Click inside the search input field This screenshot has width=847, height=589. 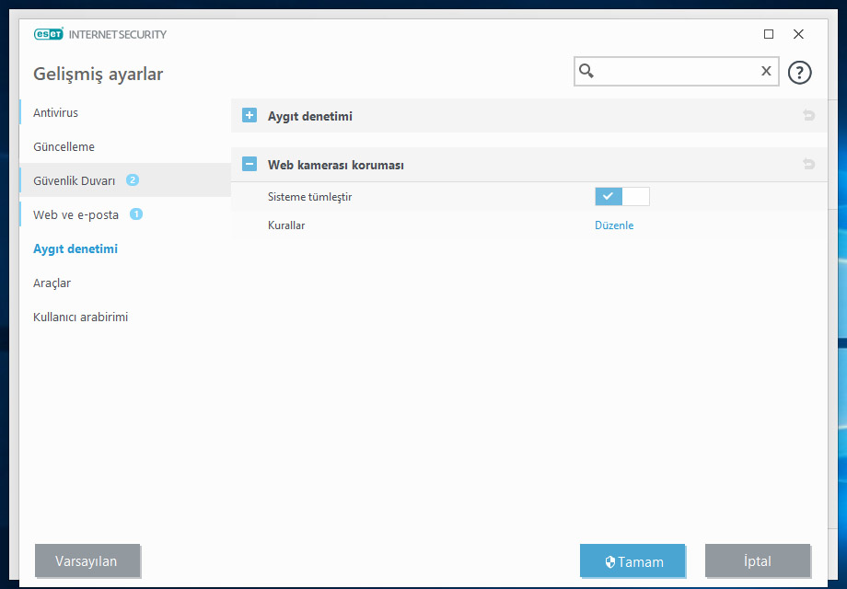point(677,71)
